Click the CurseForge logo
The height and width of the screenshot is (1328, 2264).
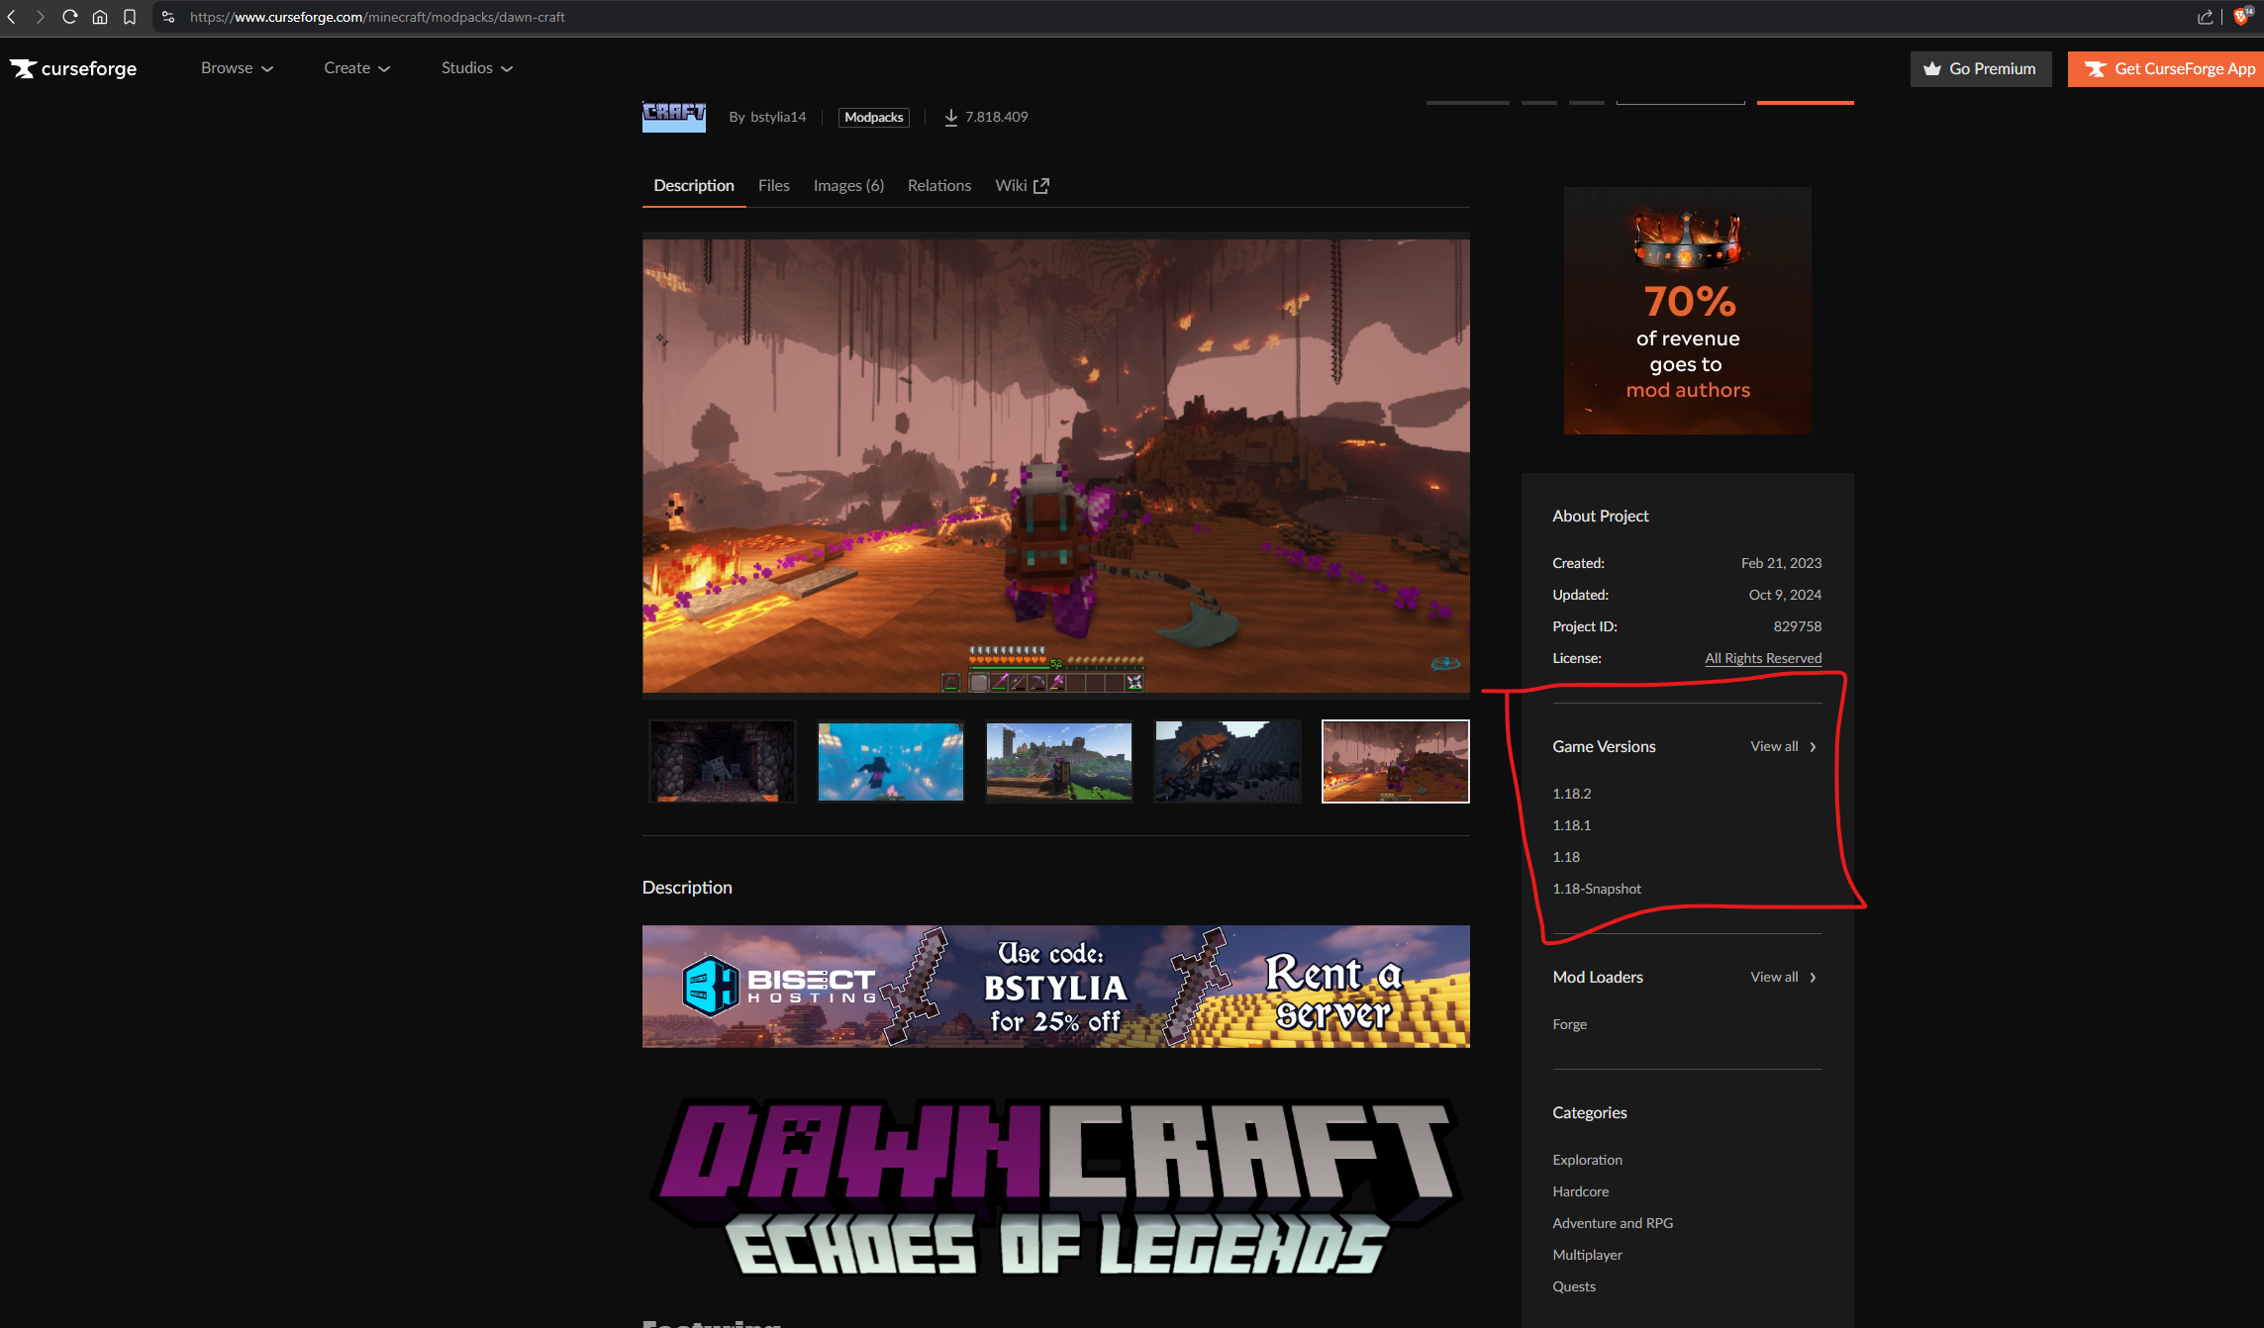[73, 68]
